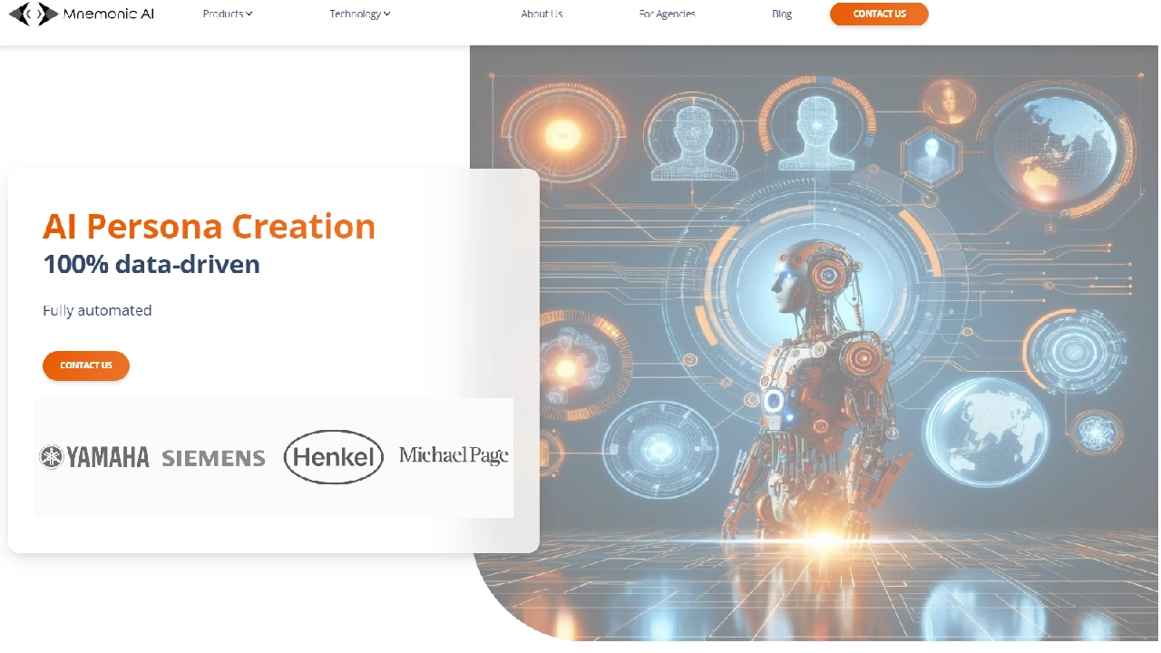Click the Mnemonic AI logo icon

34,14
